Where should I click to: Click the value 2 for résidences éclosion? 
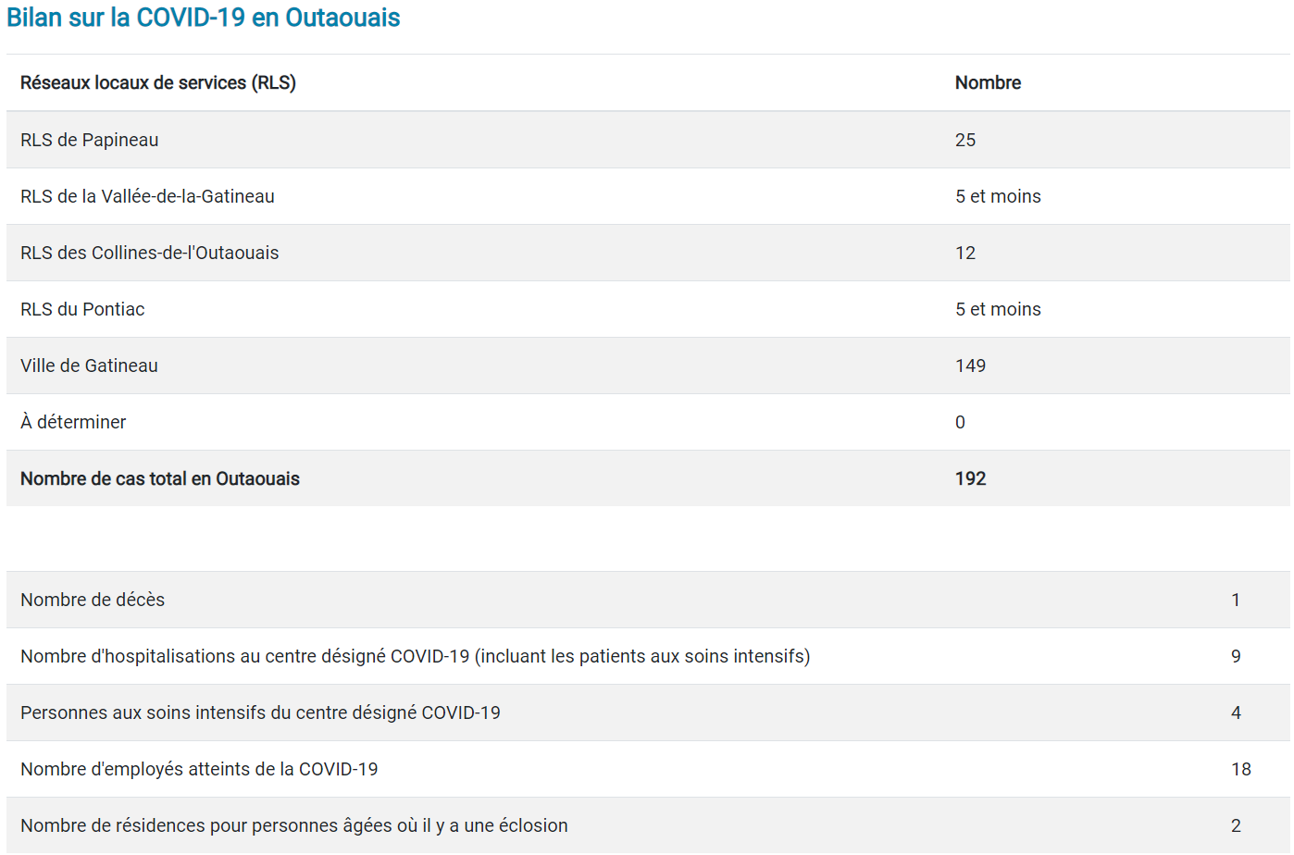pos(1236,825)
